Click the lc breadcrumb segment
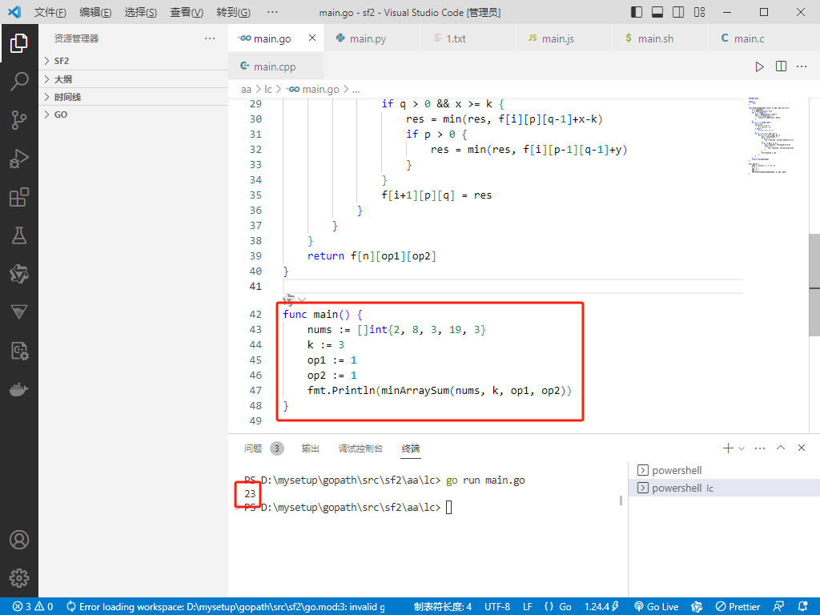The image size is (820, 615). click(x=267, y=90)
